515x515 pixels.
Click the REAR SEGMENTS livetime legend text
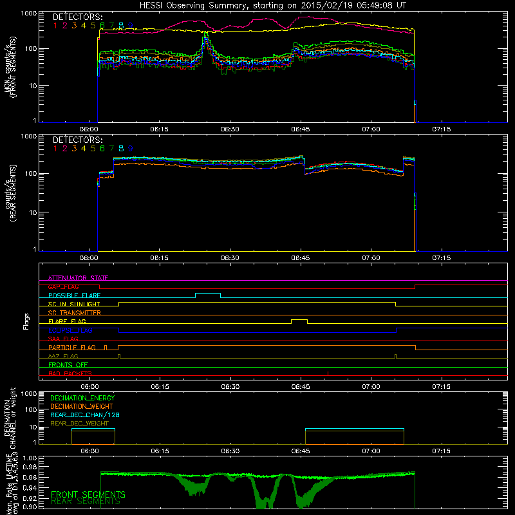coord(86,501)
